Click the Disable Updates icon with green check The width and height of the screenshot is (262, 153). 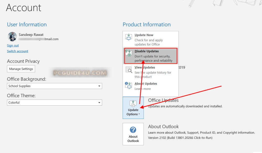[x=128, y=53]
